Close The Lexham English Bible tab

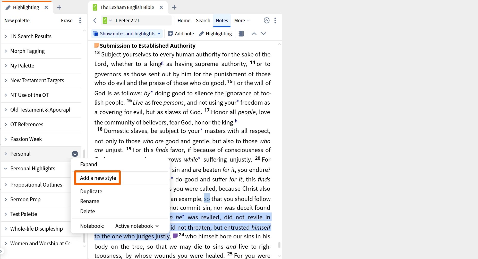[x=161, y=7]
